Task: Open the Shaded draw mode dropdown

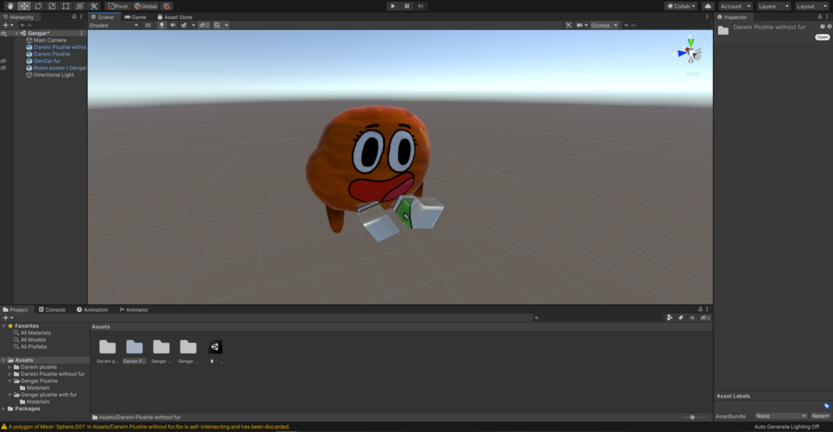Action: pyautogui.click(x=114, y=25)
